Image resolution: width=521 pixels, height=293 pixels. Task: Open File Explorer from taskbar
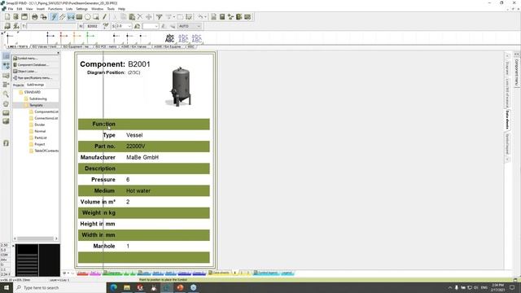tap(127, 287)
